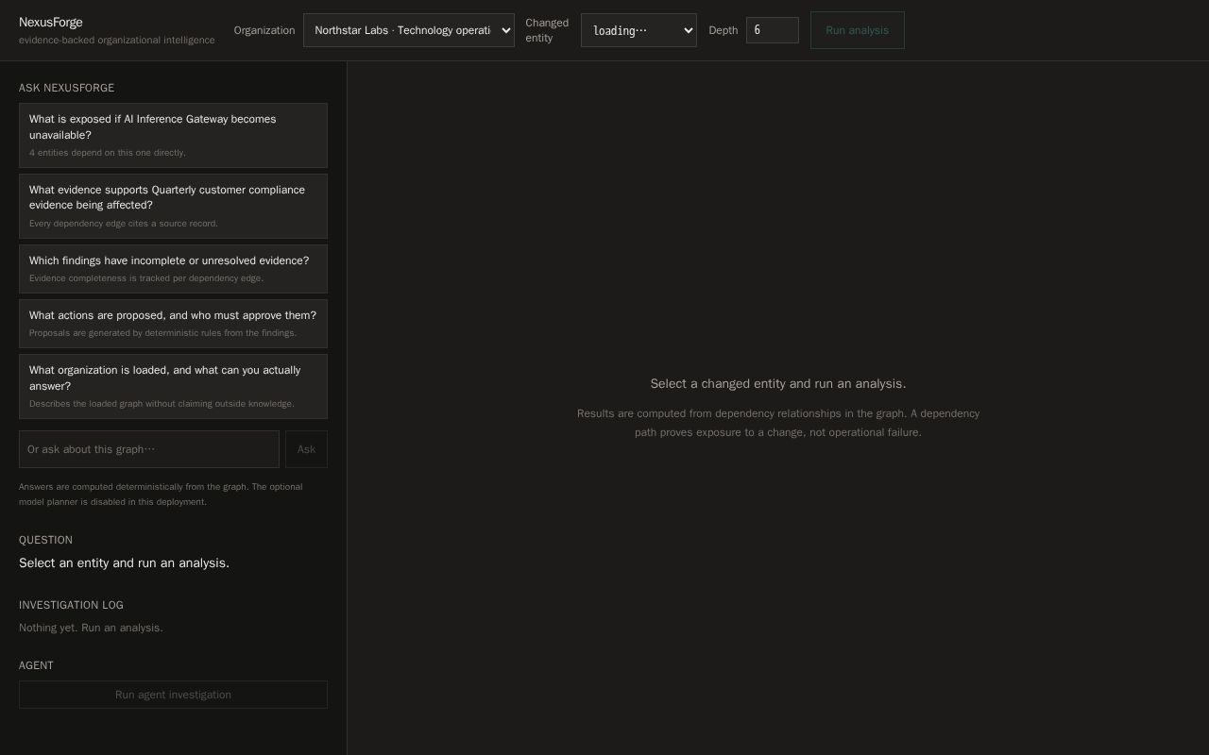
Task: Select the AI Inference Gateway unavailable question
Action: tap(173, 135)
